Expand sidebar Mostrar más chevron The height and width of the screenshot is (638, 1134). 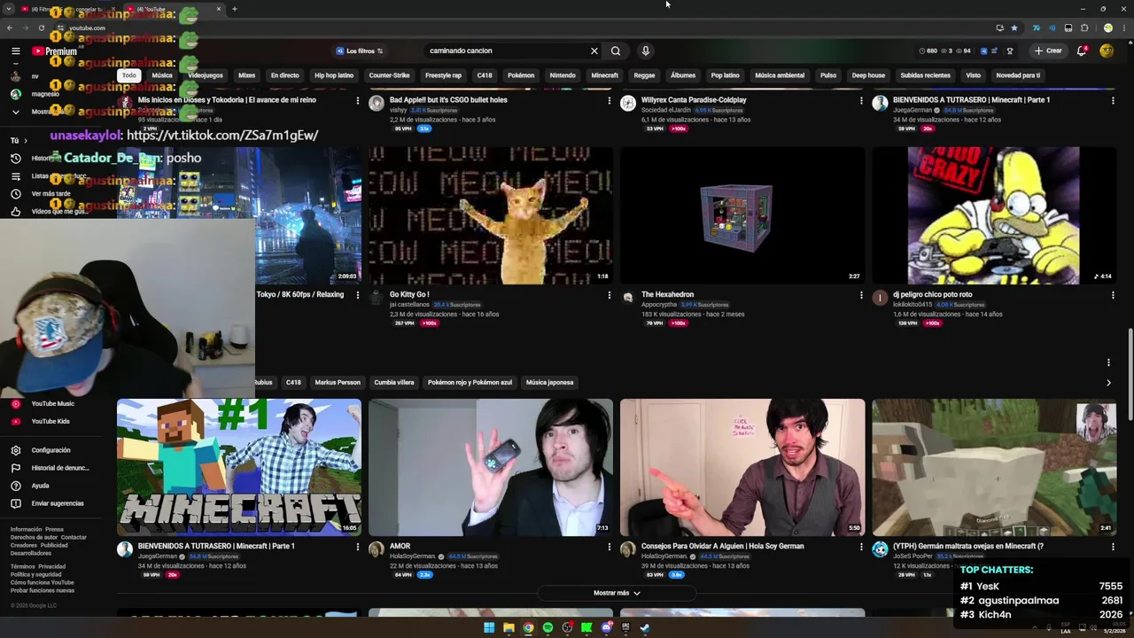pyautogui.click(x=15, y=112)
